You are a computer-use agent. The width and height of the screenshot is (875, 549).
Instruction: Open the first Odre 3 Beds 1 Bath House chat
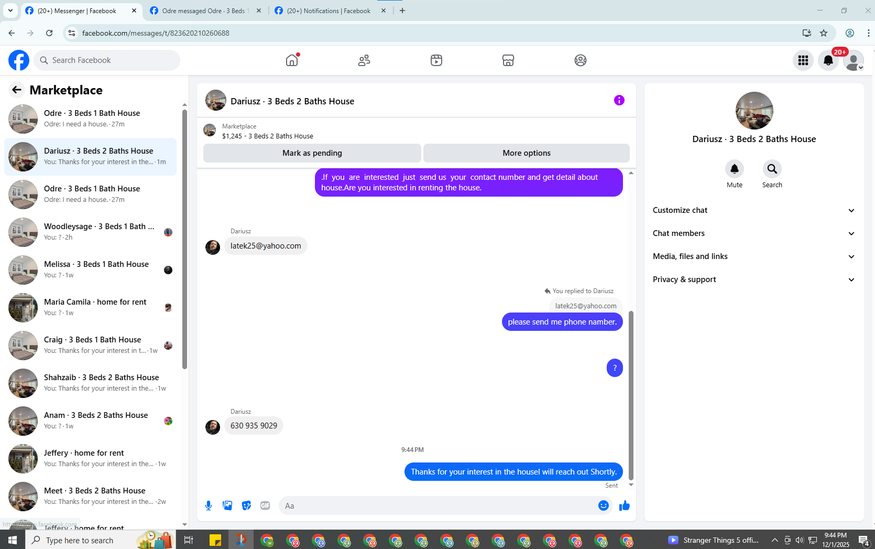tap(90, 119)
